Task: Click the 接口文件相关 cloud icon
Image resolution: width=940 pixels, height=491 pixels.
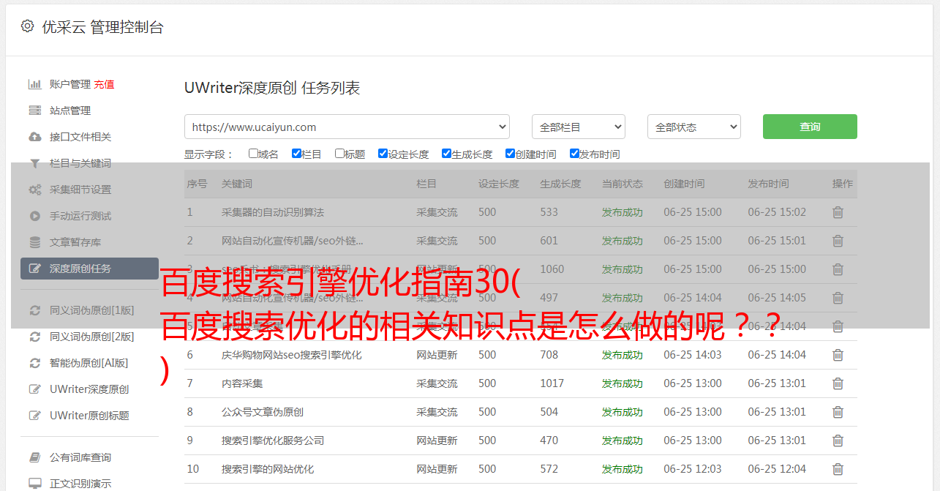Action: point(34,137)
